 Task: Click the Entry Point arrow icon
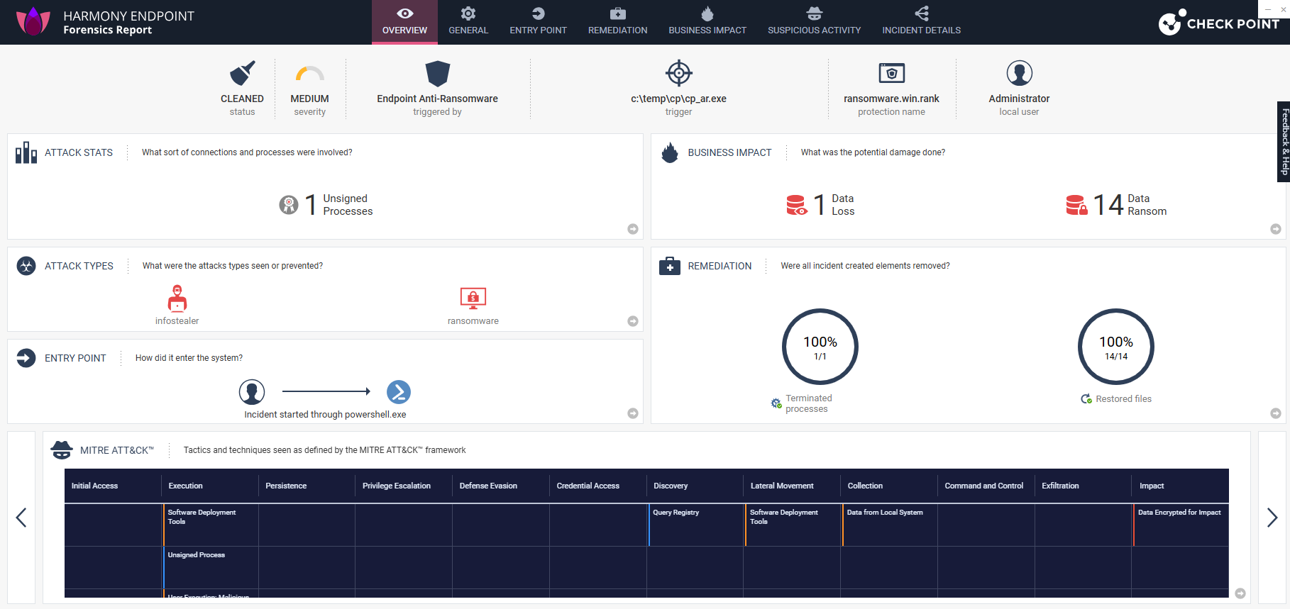pos(26,358)
